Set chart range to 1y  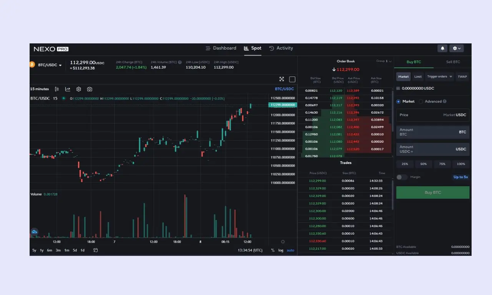coord(42,250)
